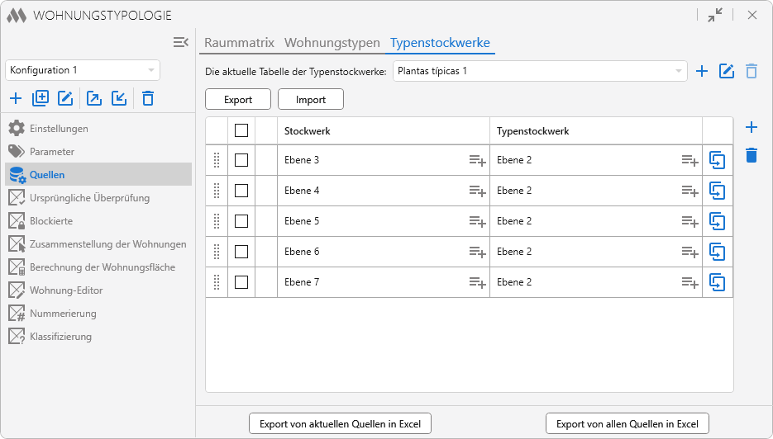The width and height of the screenshot is (773, 439).
Task: Click the delete configuration trash icon
Action: 148,99
